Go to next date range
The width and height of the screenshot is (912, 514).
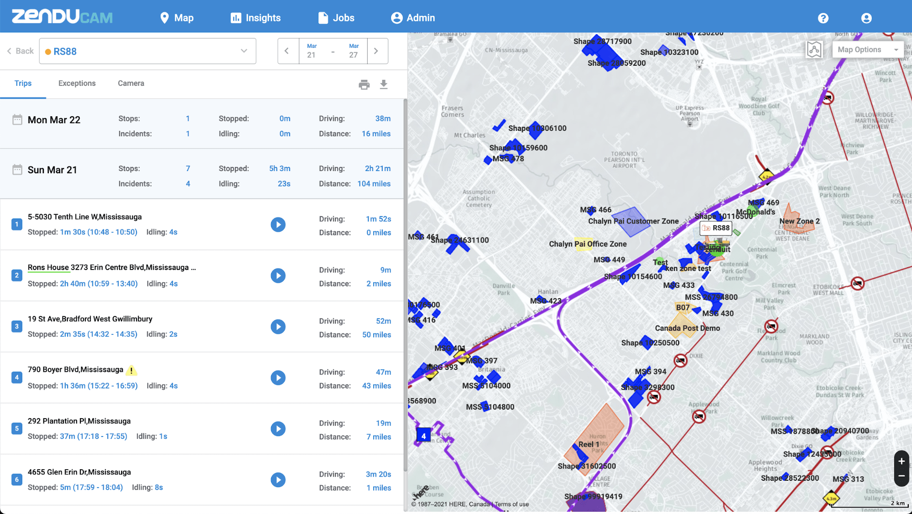point(376,51)
